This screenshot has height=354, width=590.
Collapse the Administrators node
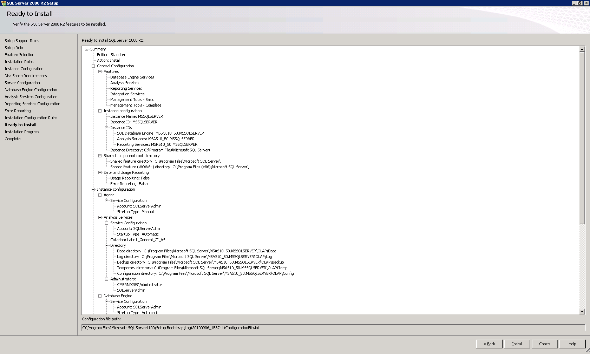pyautogui.click(x=106, y=279)
